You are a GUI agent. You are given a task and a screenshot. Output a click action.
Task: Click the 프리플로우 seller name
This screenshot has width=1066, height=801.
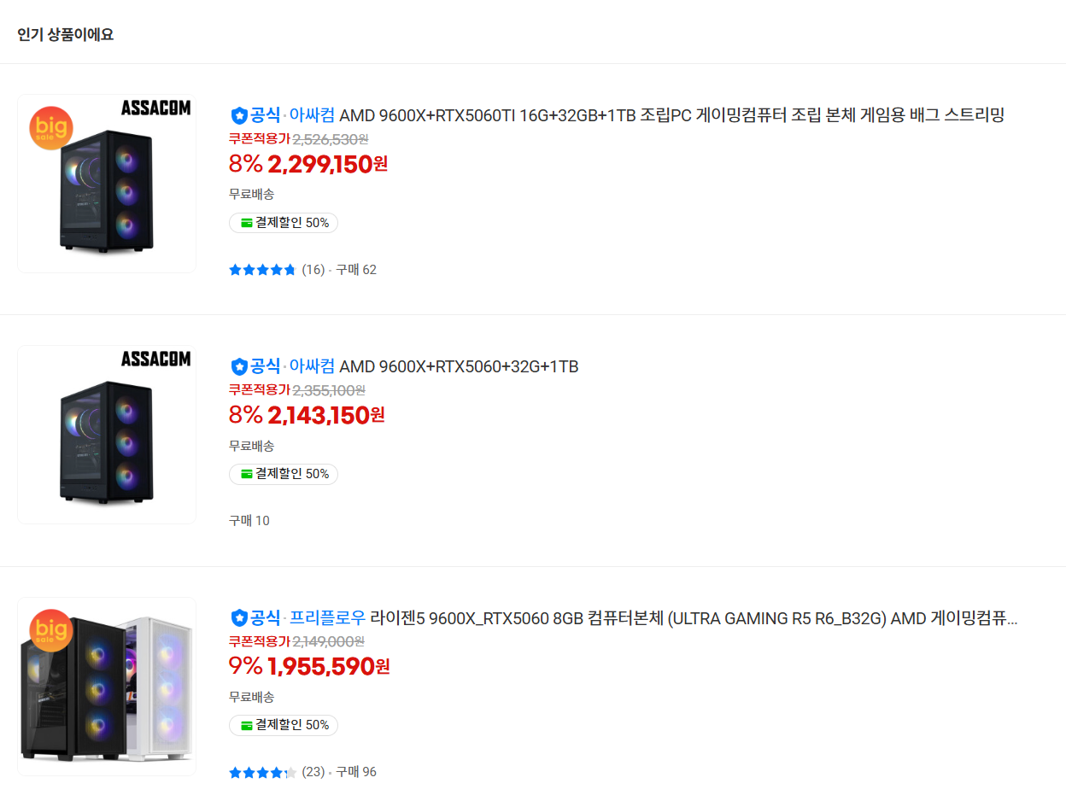(x=327, y=617)
